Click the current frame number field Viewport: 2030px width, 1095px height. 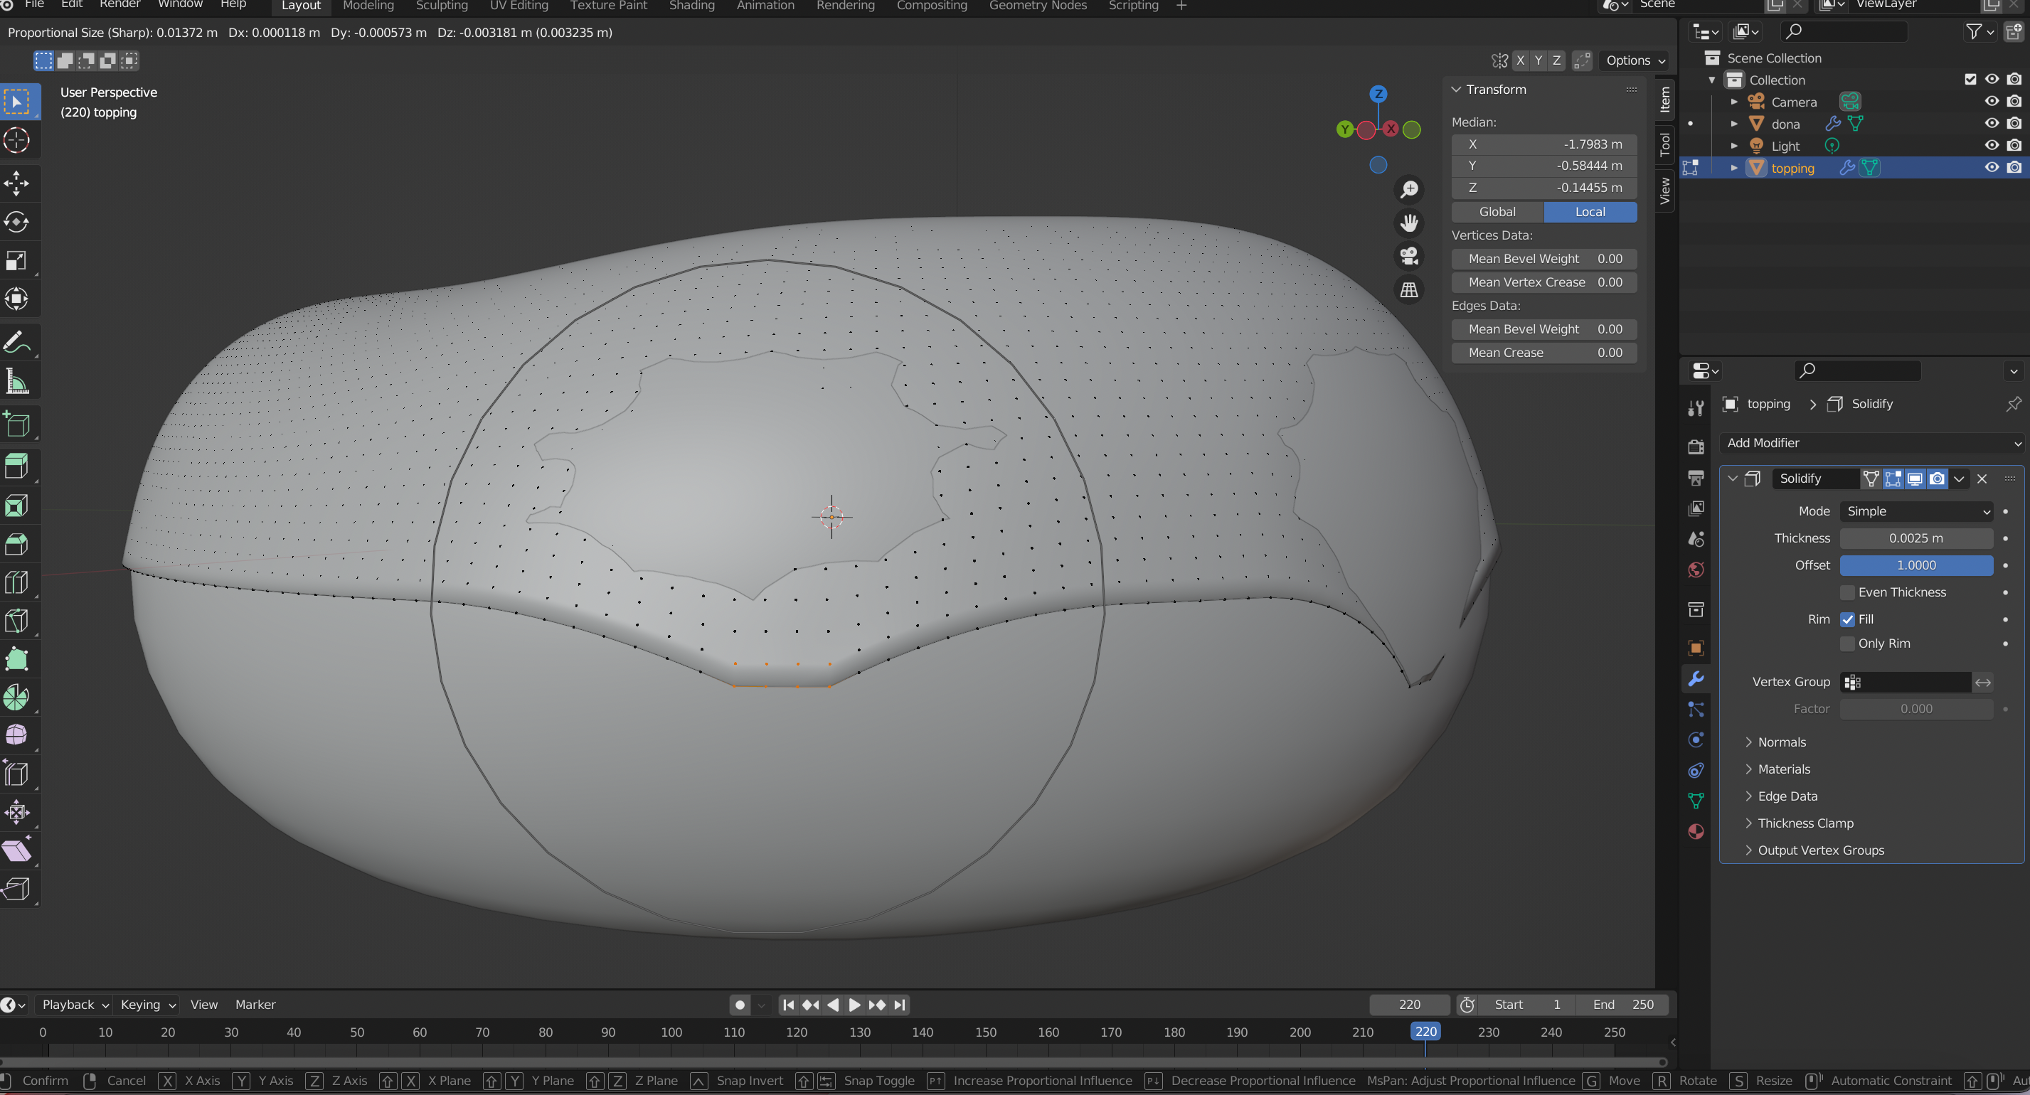(x=1409, y=1005)
